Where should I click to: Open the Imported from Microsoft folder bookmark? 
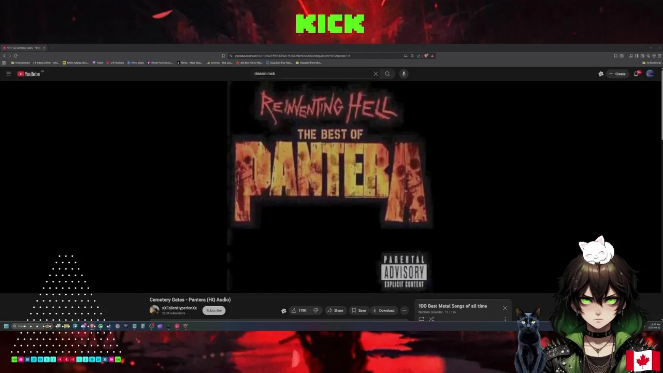click(309, 63)
